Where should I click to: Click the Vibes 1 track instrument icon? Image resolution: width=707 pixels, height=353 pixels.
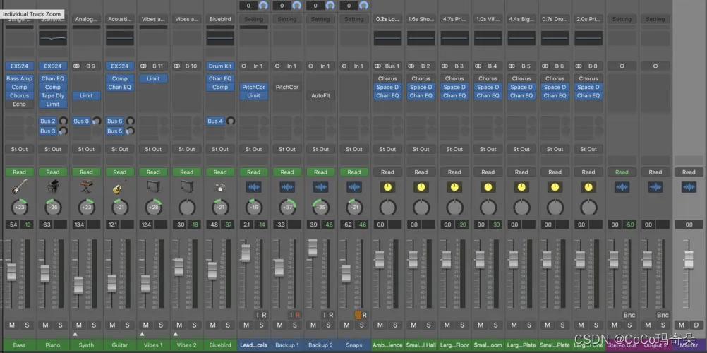click(x=153, y=187)
